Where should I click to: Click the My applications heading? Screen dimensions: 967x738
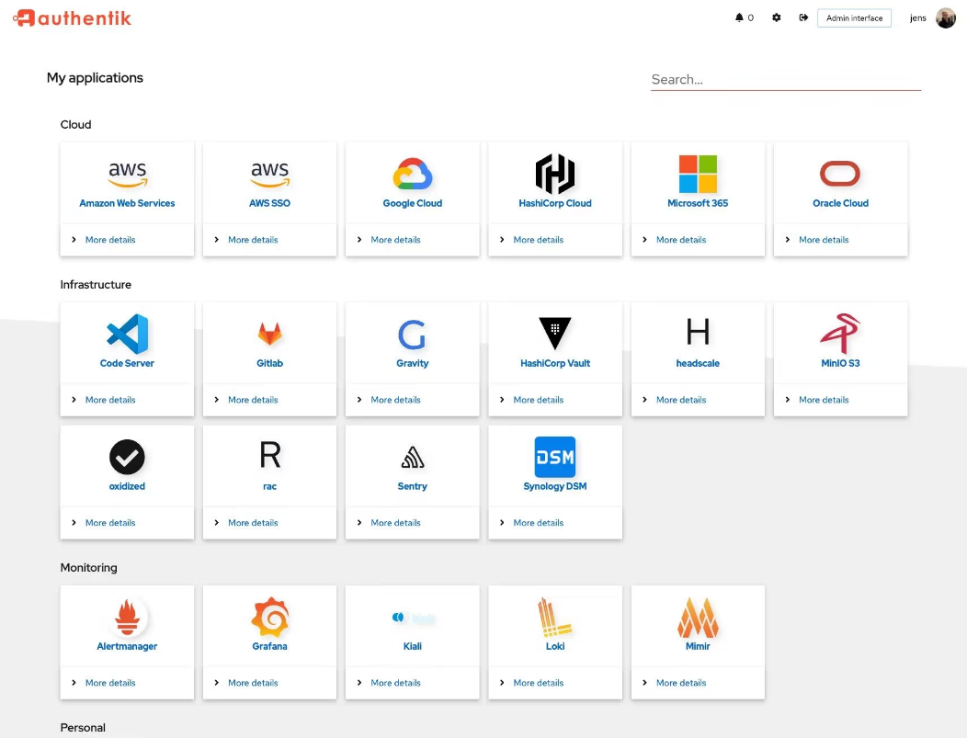coord(95,78)
